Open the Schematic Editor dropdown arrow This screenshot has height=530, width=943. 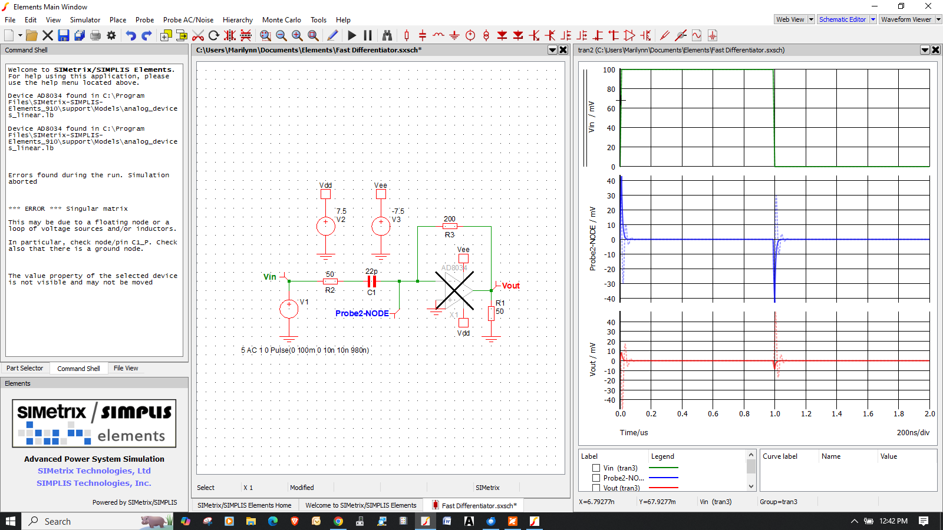click(873, 19)
